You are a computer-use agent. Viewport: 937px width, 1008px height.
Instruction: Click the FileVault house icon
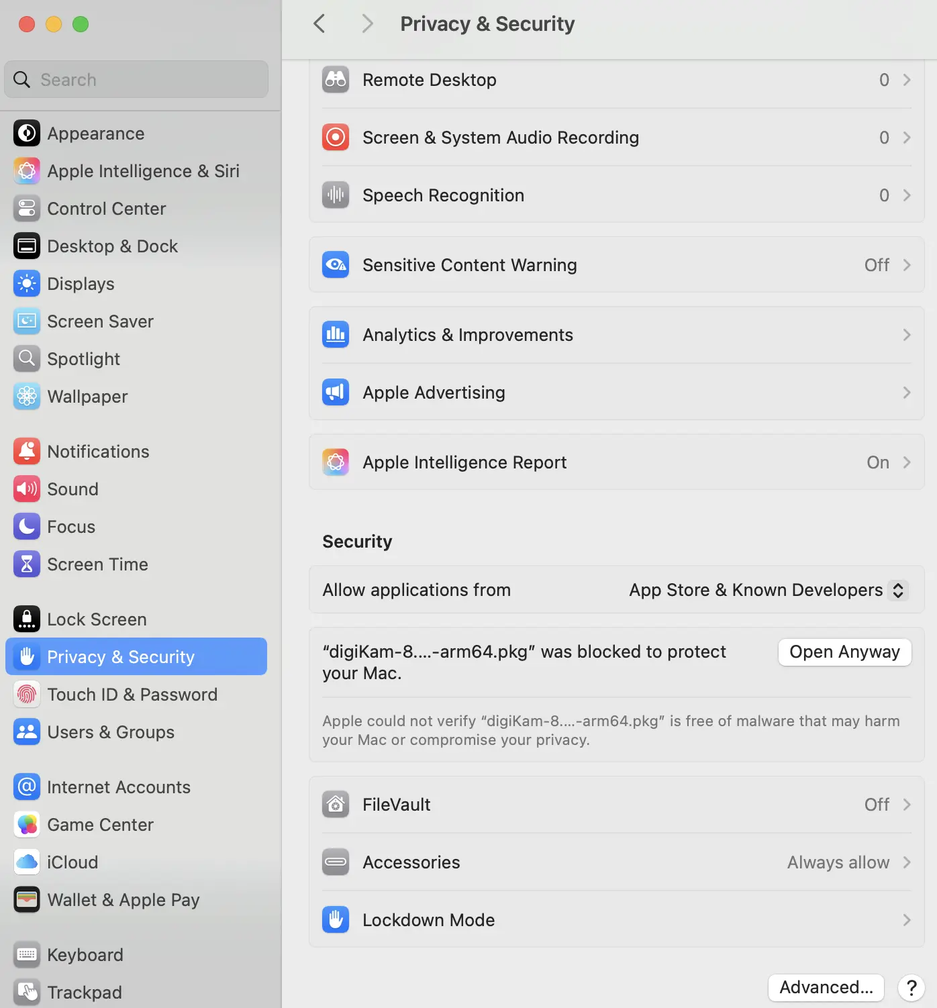coord(336,805)
